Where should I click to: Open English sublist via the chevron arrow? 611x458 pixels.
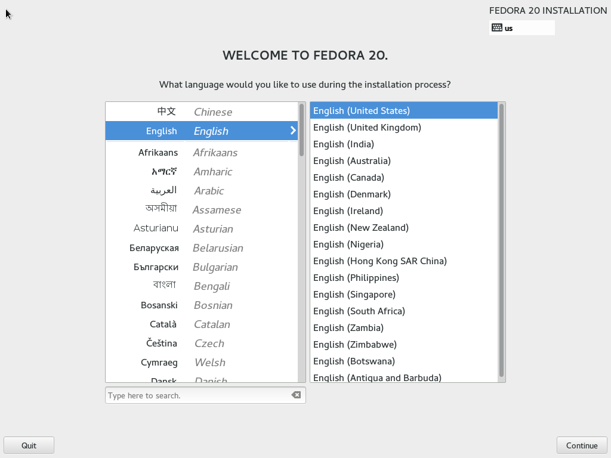pos(292,131)
